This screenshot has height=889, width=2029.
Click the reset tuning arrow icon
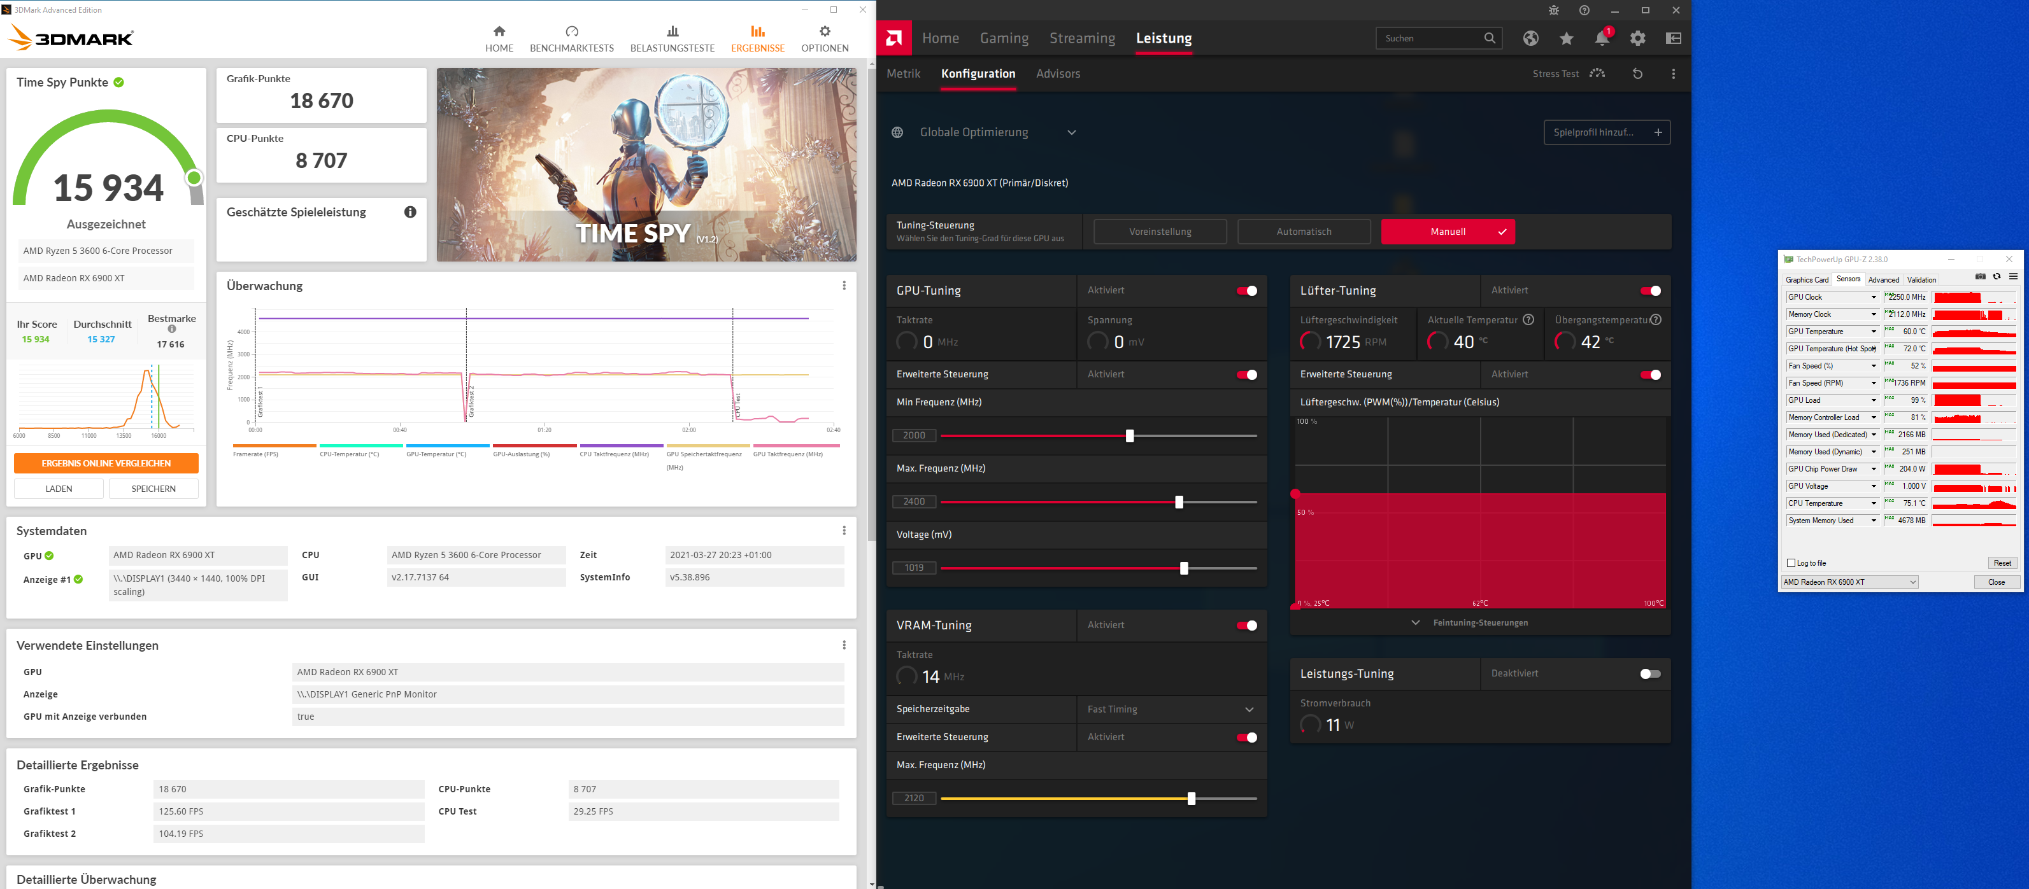click(x=1637, y=74)
